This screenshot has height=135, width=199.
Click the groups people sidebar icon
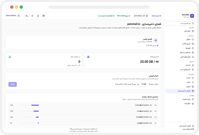coord(193,48)
